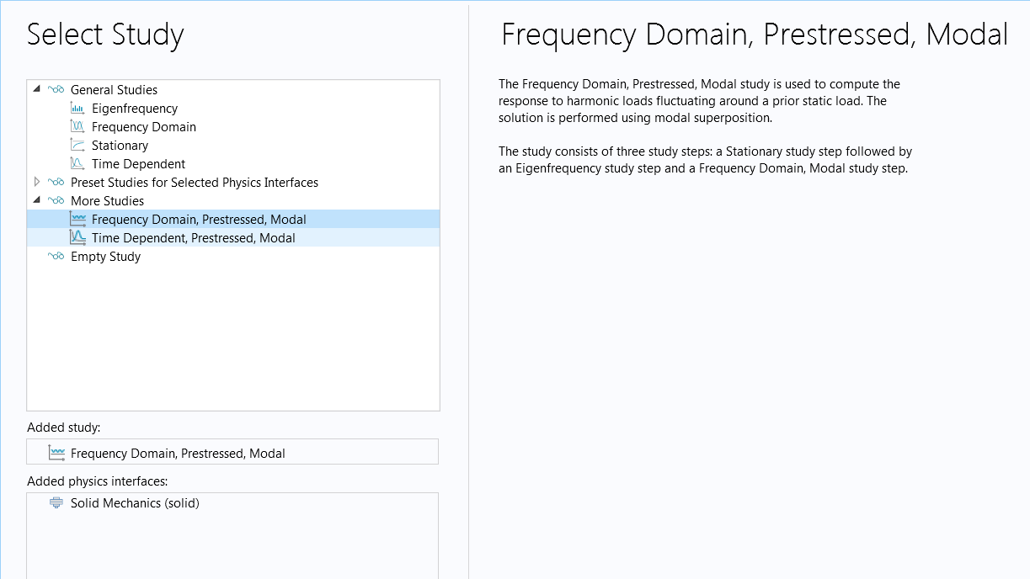Click the Time Dependent, Prestressed, Modal icon
This screenshot has height=579, width=1030.
(77, 238)
